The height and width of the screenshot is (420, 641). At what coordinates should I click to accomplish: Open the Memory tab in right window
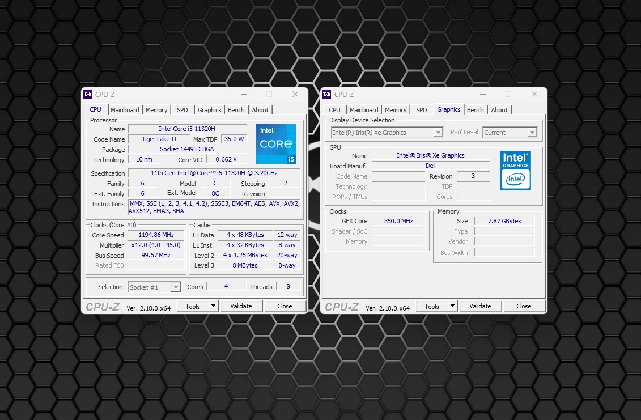click(396, 110)
